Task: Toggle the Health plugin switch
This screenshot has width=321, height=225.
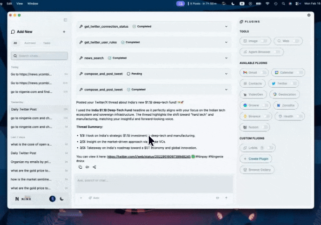Action: tap(299, 116)
